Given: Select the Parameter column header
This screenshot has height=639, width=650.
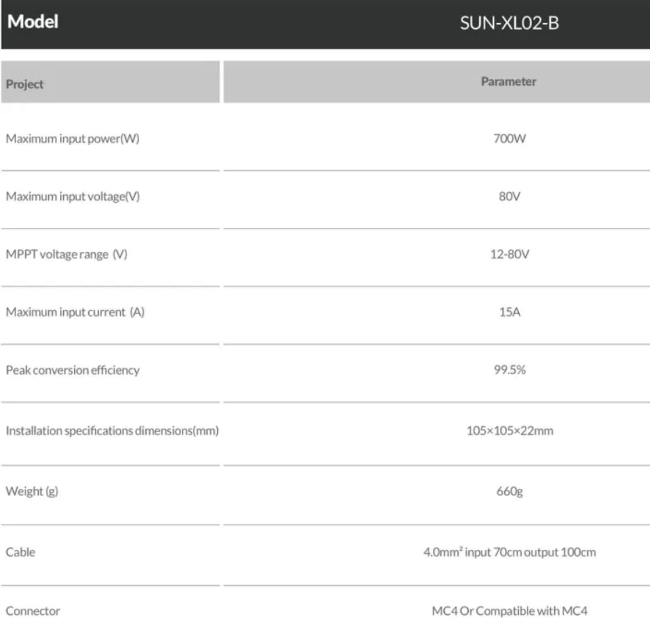Looking at the screenshot, I should 508,81.
